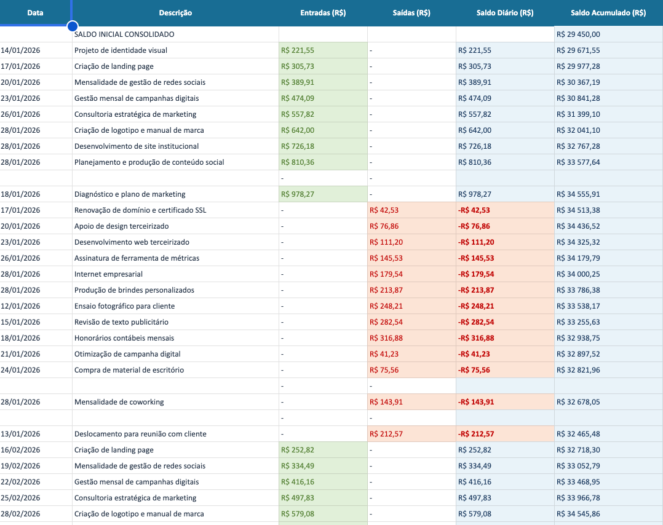663x525 pixels.
Task: Select the Diagnóstico e plano de marketing cell
Action: (175, 194)
